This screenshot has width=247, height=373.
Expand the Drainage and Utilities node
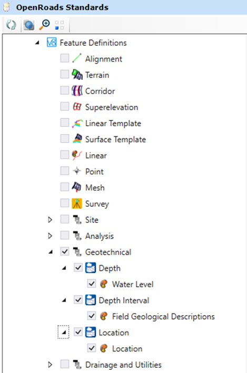tap(50, 365)
